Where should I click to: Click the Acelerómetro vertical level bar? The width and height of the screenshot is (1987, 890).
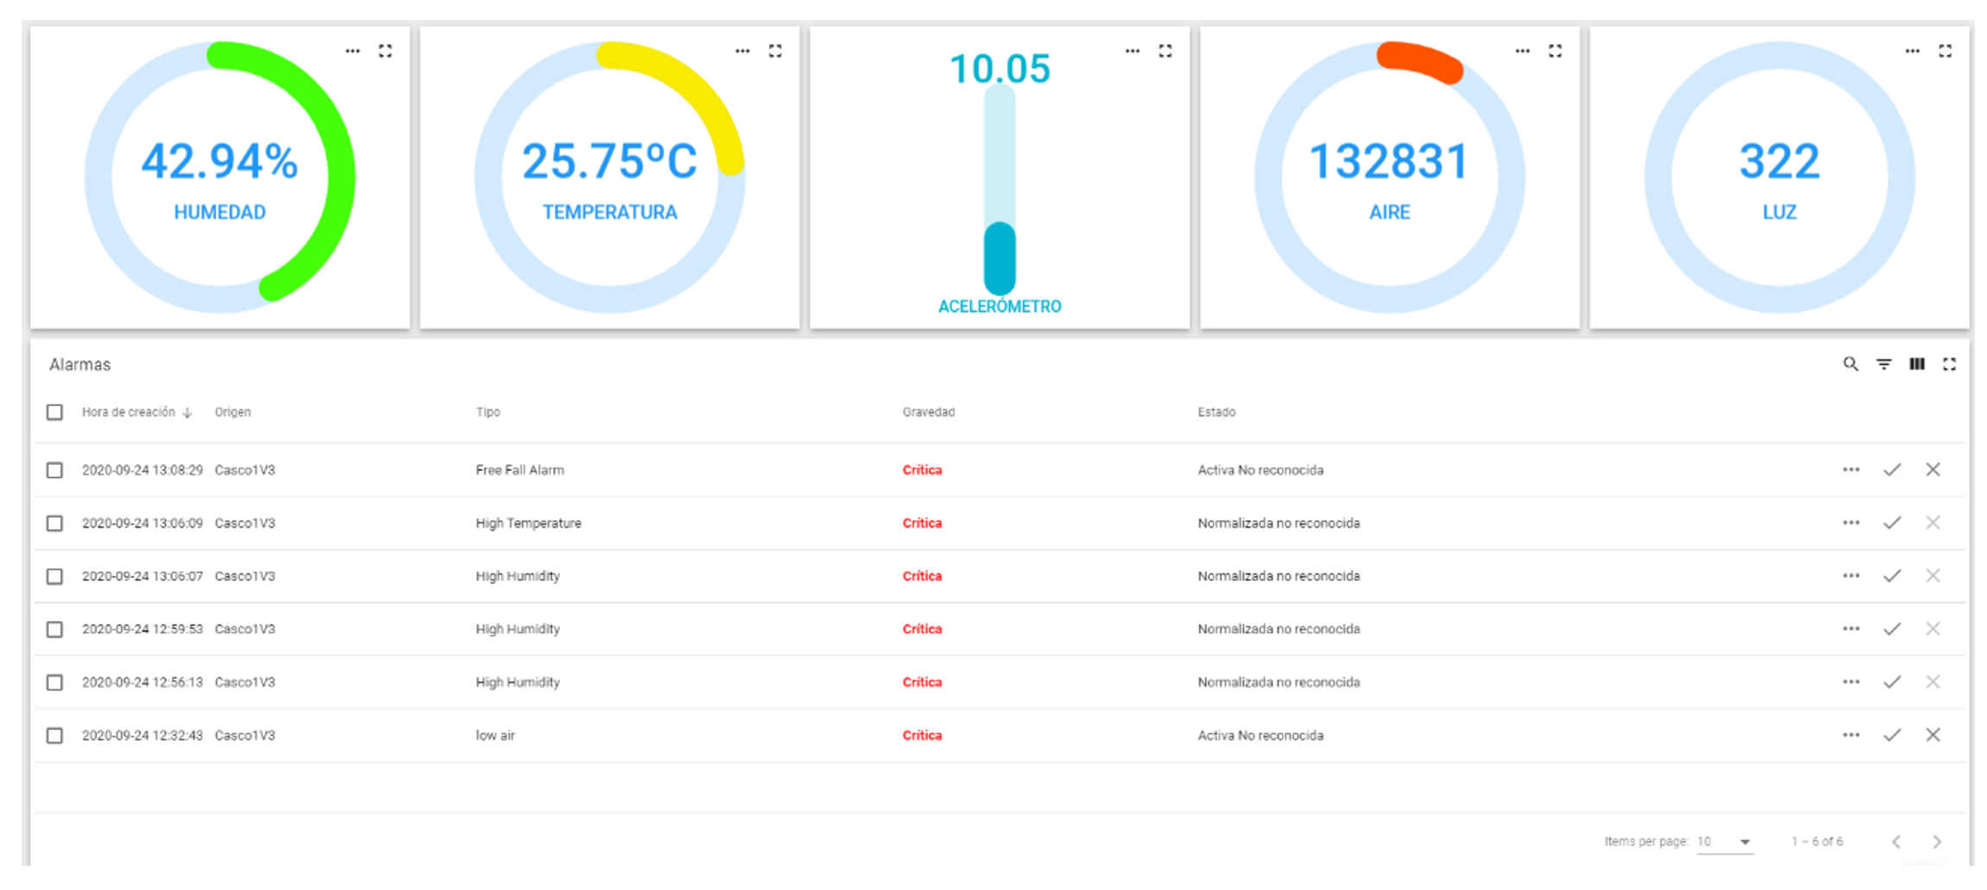pos(999,190)
